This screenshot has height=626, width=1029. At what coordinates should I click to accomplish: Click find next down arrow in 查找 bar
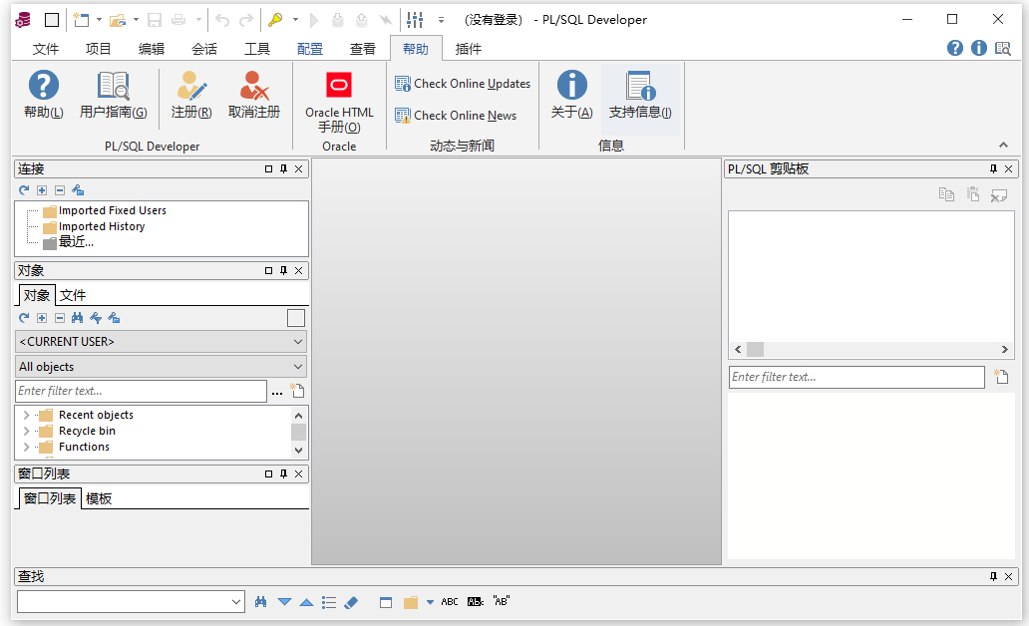[284, 602]
